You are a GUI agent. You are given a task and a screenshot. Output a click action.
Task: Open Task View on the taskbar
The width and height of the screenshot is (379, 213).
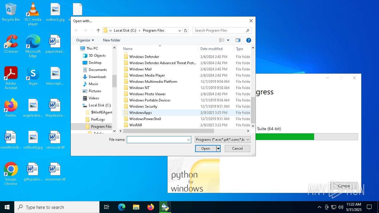tap(107, 207)
